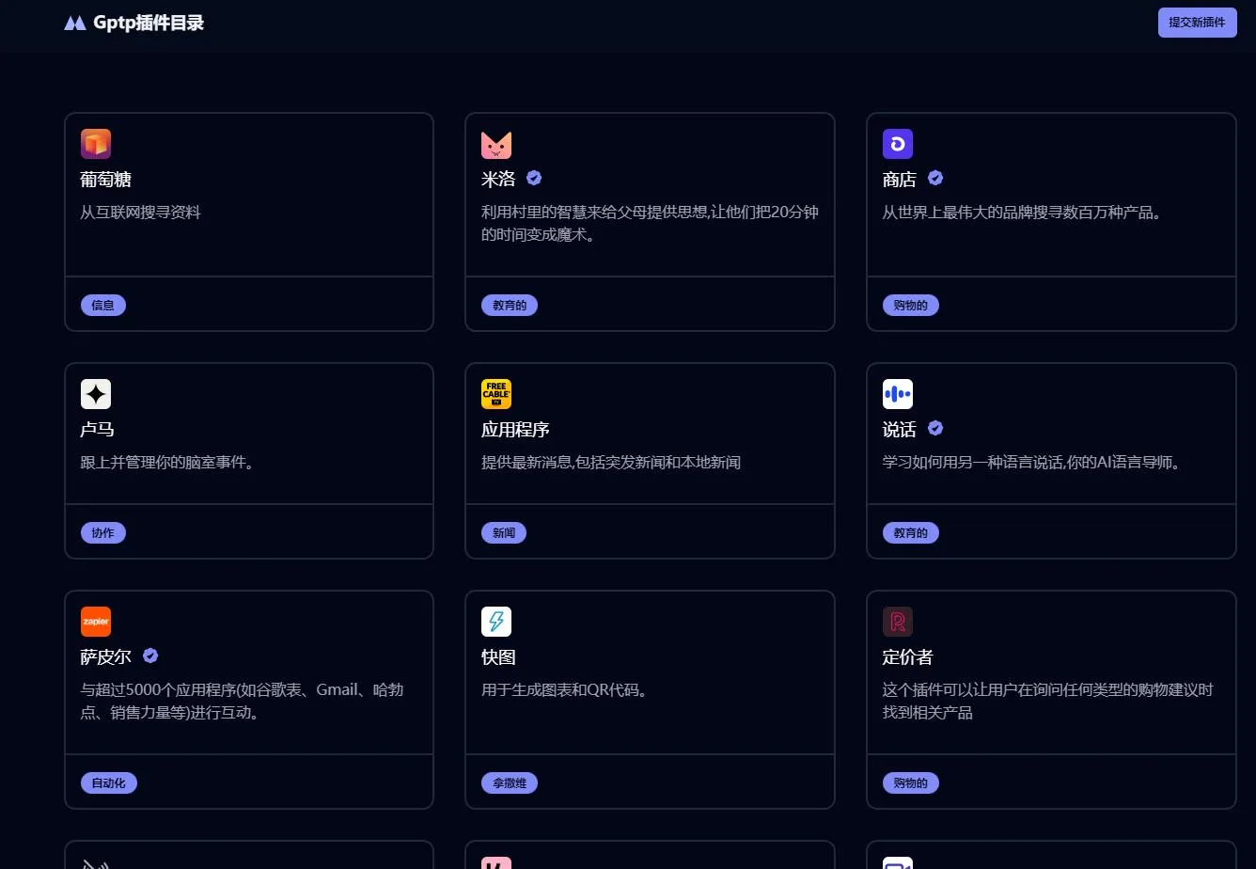The width and height of the screenshot is (1256, 869).
Task: Select the 教育的 tag under 说话
Action: pos(911,532)
